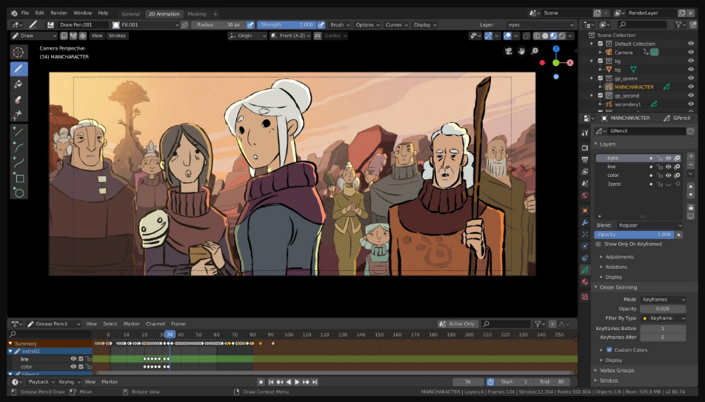Select the Fill bucket tool
The width and height of the screenshot is (705, 402).
click(19, 84)
